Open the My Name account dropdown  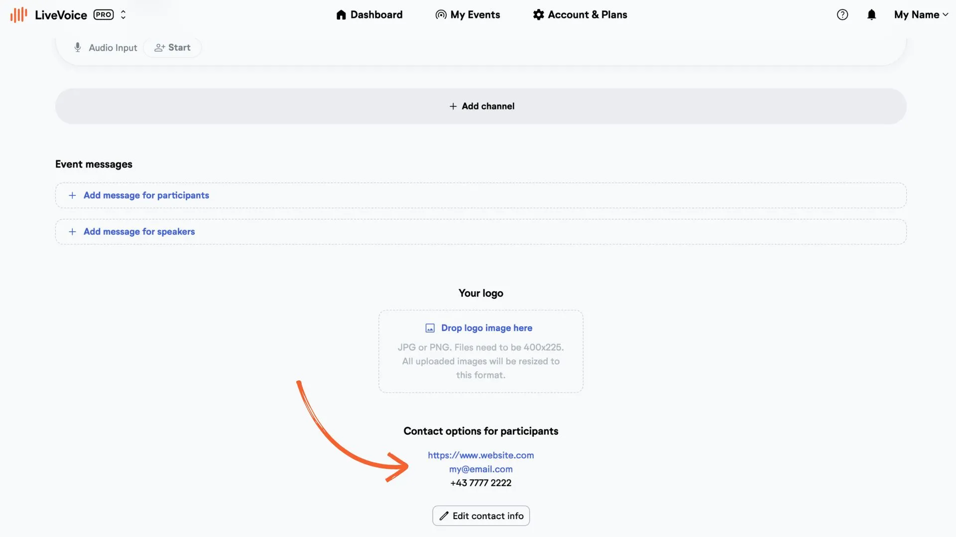click(x=921, y=15)
